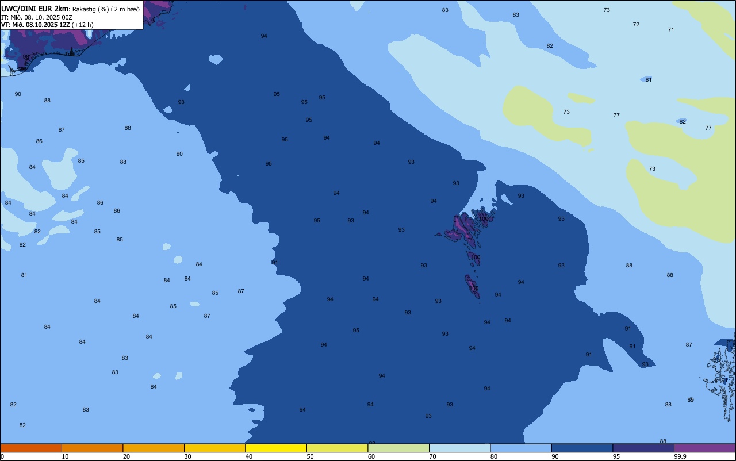736x461 pixels.
Task: Pick the 20–30 amber legend swatch
Action: [154, 448]
